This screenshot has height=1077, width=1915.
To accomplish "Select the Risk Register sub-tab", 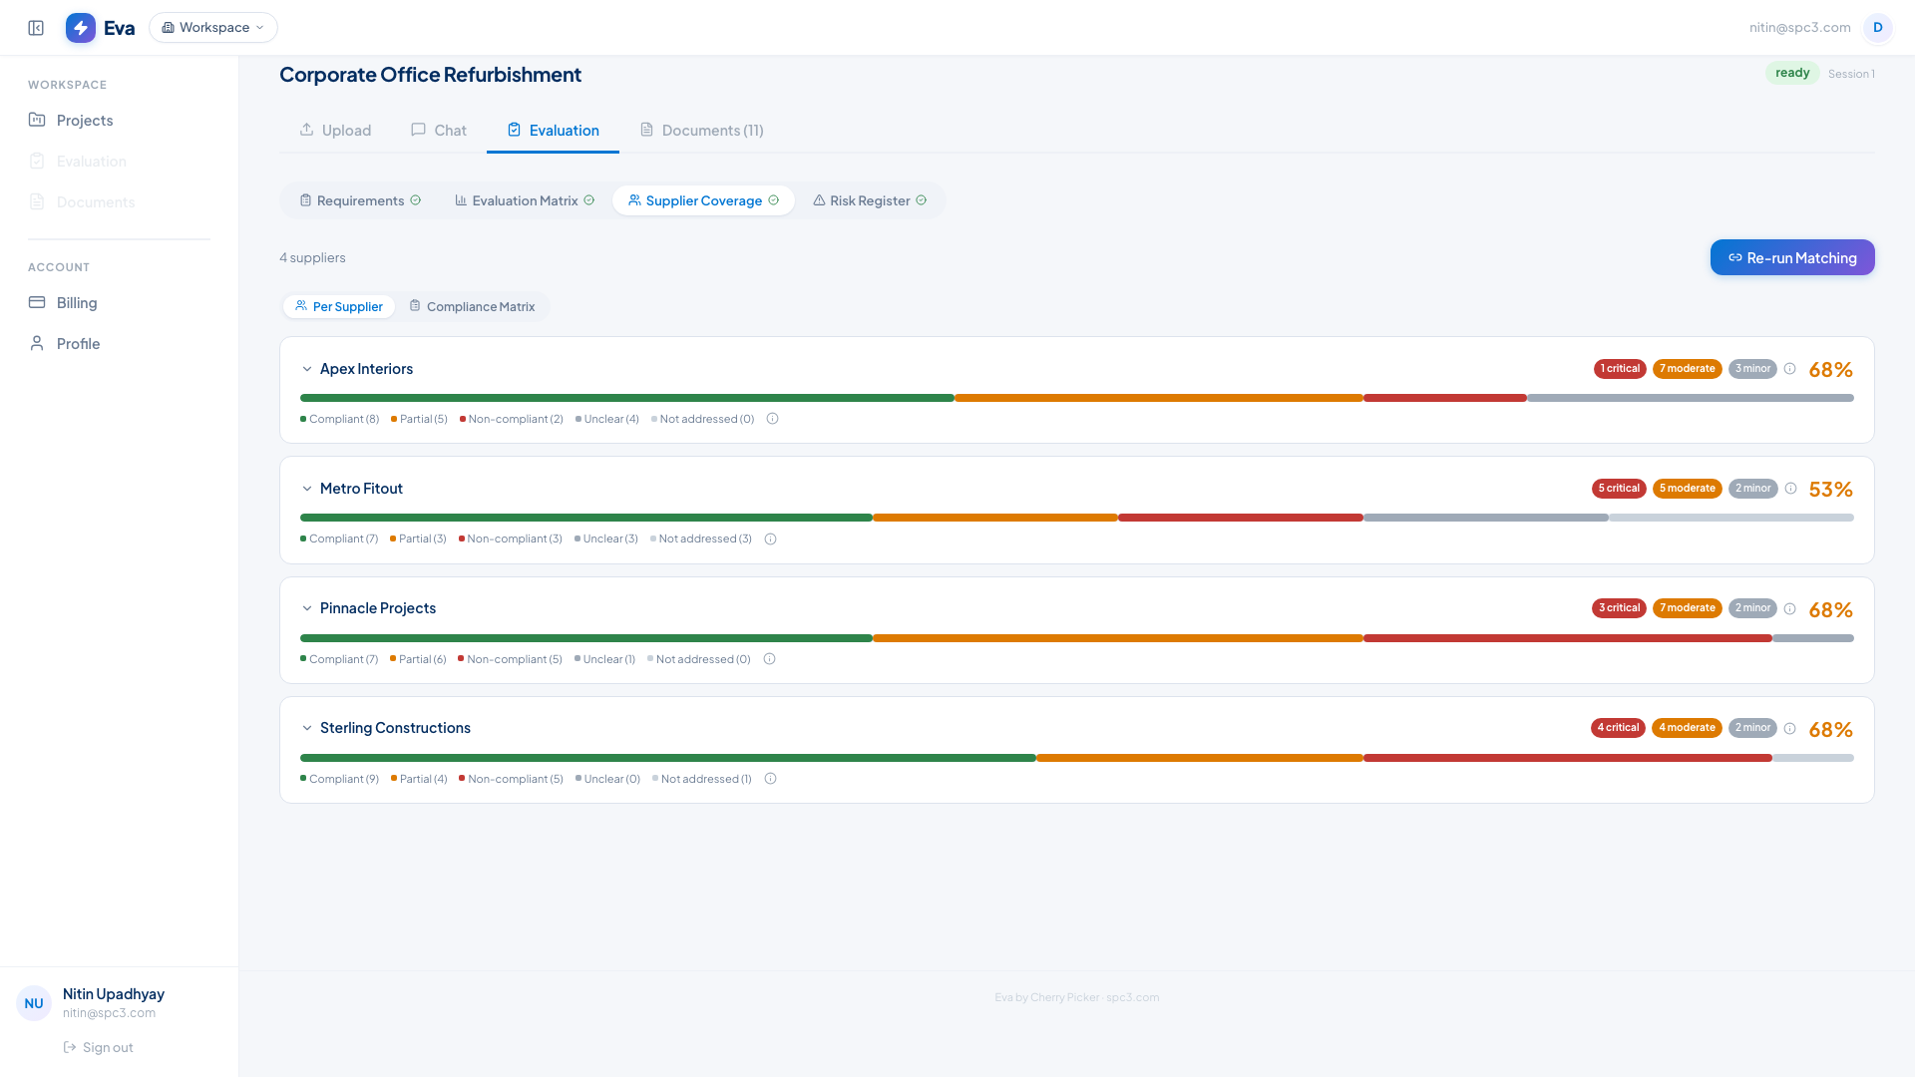I will pyautogui.click(x=870, y=201).
